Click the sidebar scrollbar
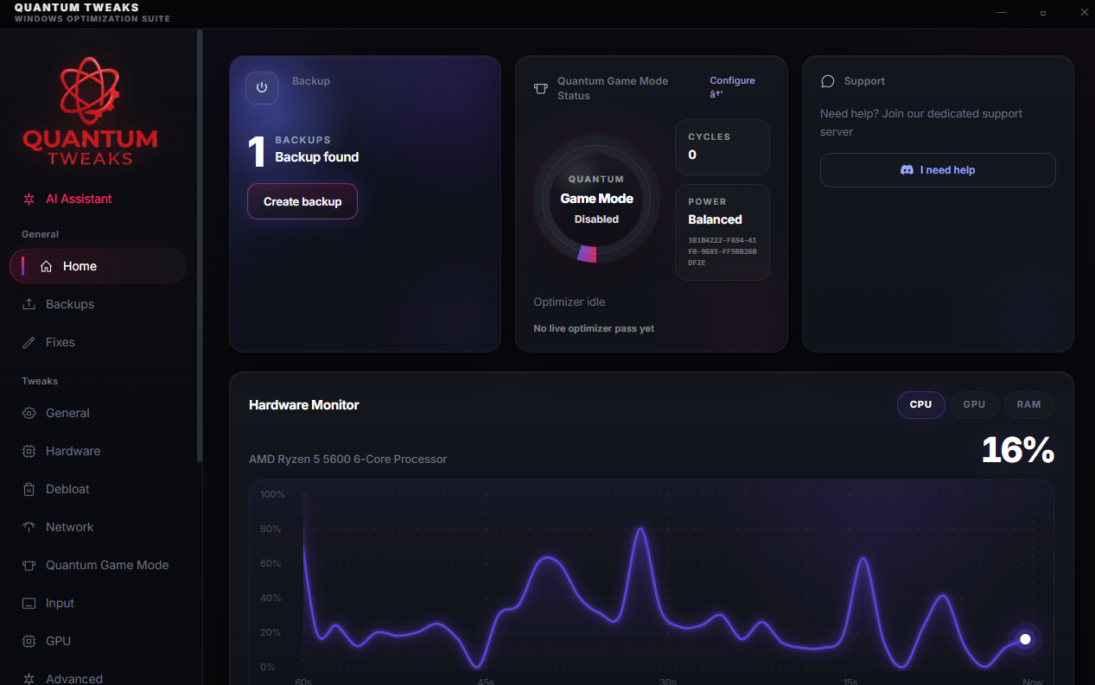This screenshot has width=1095, height=685. pyautogui.click(x=200, y=246)
